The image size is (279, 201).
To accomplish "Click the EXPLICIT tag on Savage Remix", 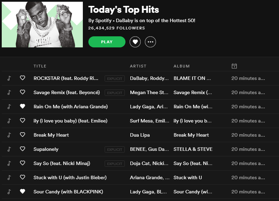I will 115,93.
